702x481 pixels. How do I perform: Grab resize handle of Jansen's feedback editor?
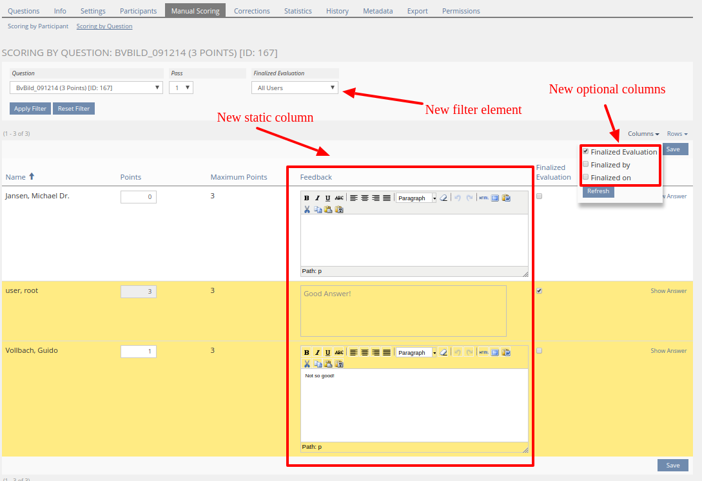(x=525, y=274)
